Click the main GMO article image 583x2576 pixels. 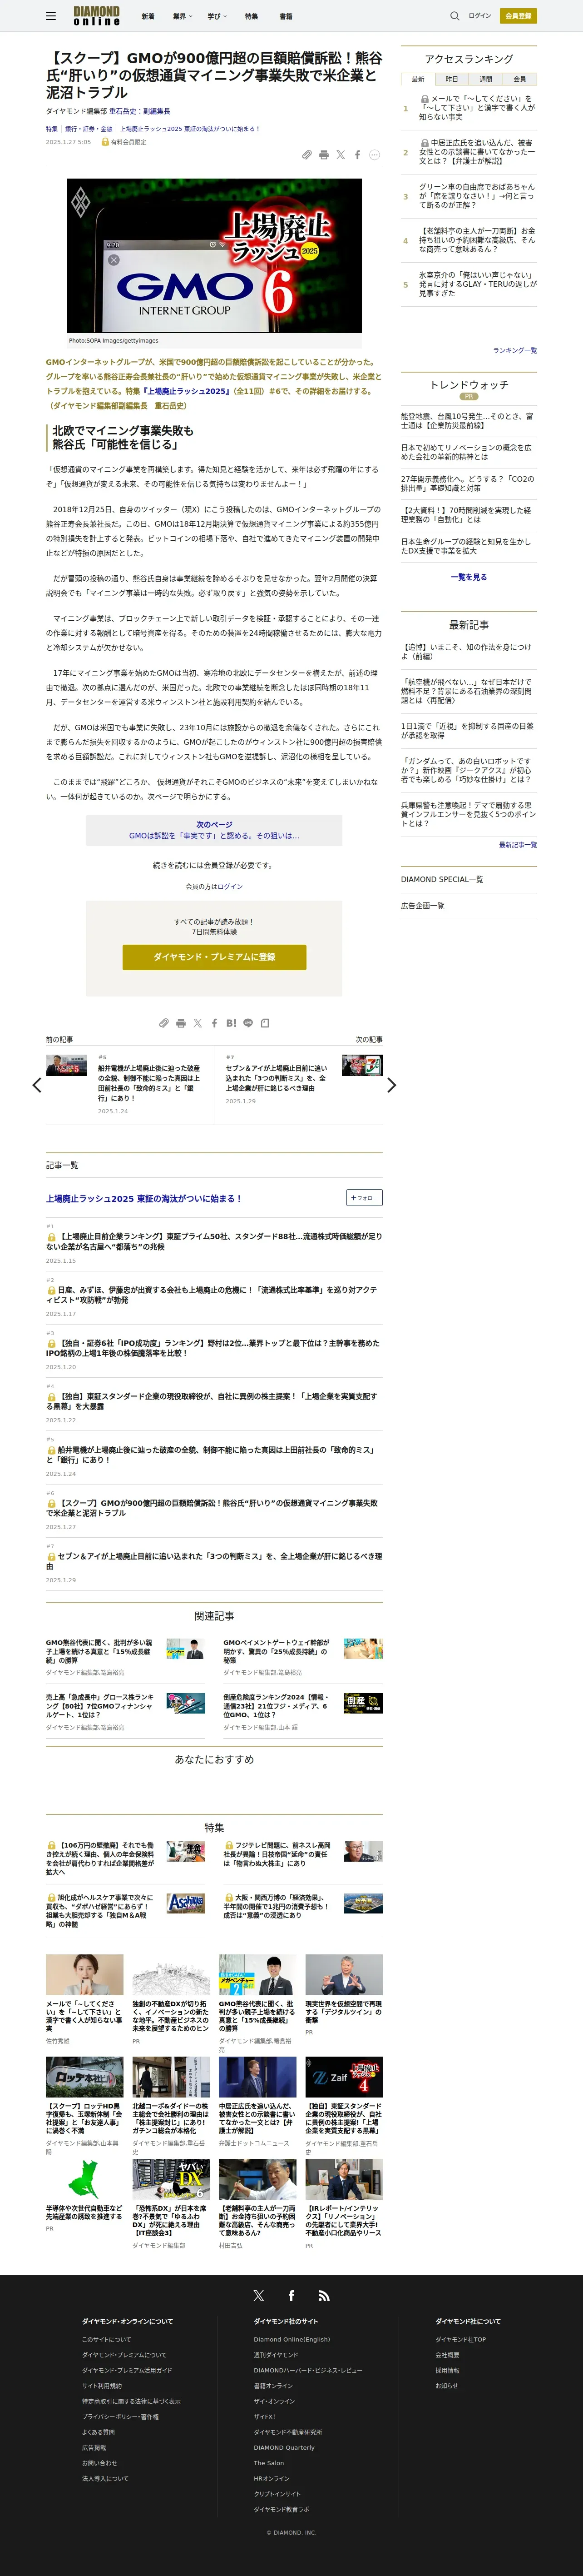[214, 255]
